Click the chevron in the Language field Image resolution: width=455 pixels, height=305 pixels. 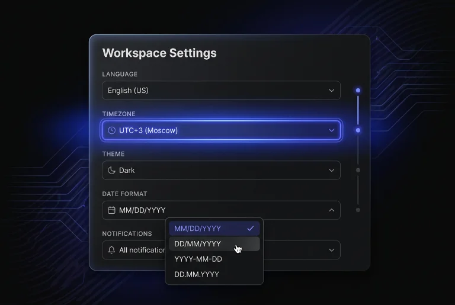331,91
